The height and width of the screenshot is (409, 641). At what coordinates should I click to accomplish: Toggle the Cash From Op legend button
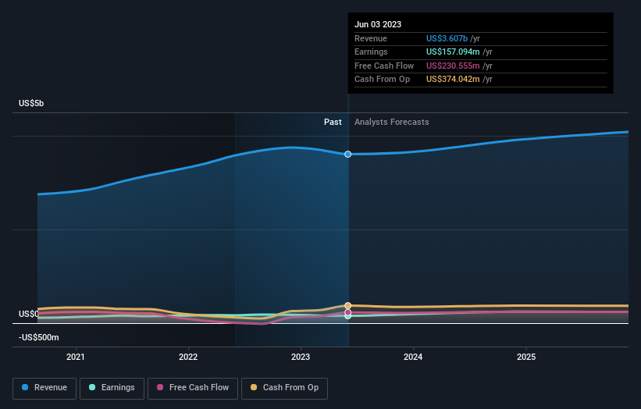(284, 388)
